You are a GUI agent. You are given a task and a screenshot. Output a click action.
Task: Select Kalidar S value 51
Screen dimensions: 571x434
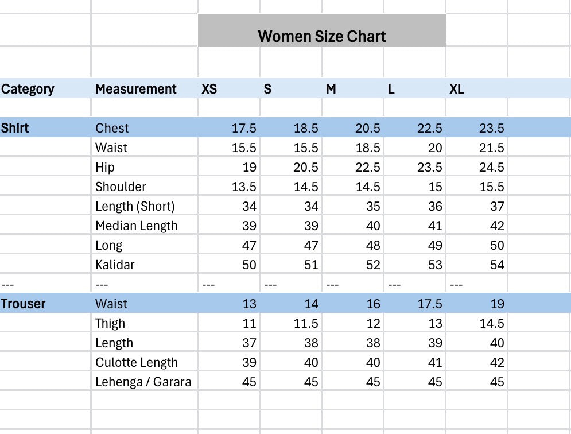290,264
